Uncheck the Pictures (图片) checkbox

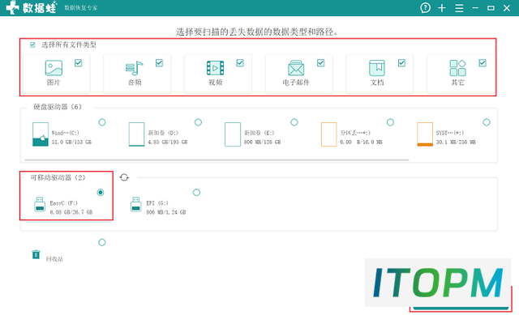coord(78,63)
